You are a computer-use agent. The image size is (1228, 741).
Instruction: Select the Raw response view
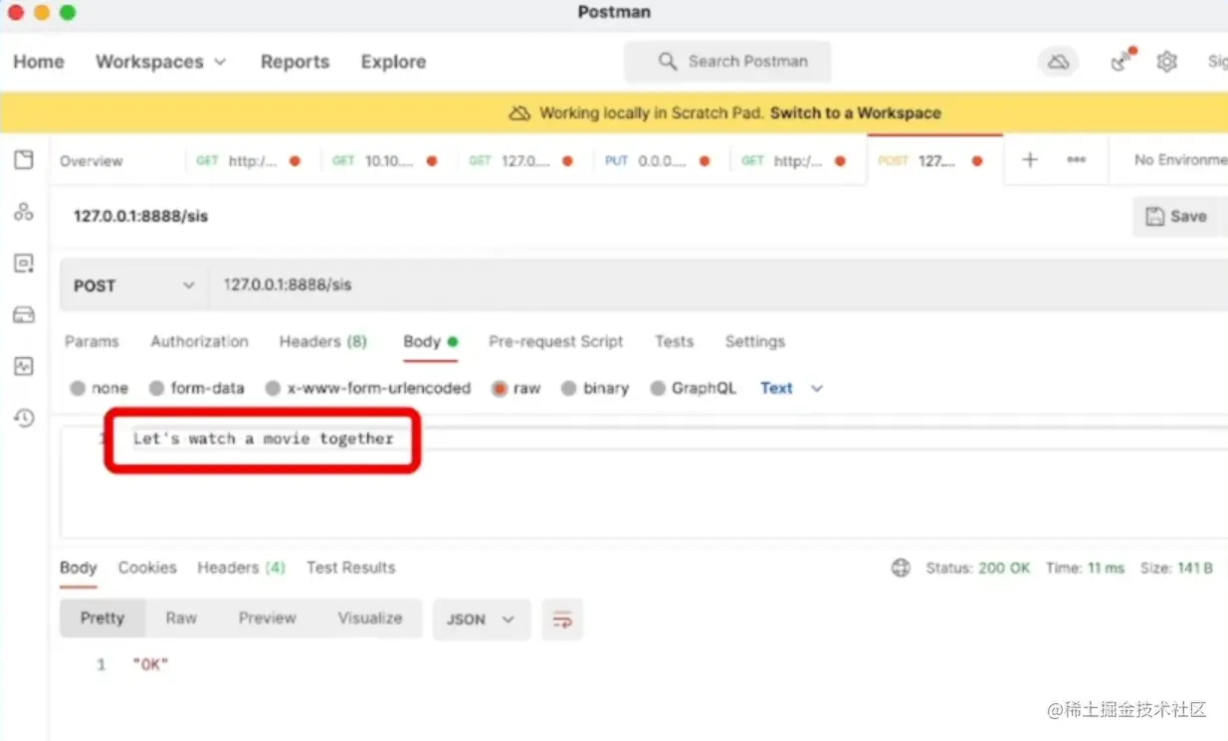pos(181,618)
